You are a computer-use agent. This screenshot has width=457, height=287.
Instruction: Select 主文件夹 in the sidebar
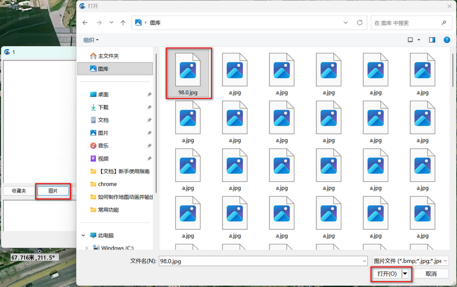[x=115, y=56]
